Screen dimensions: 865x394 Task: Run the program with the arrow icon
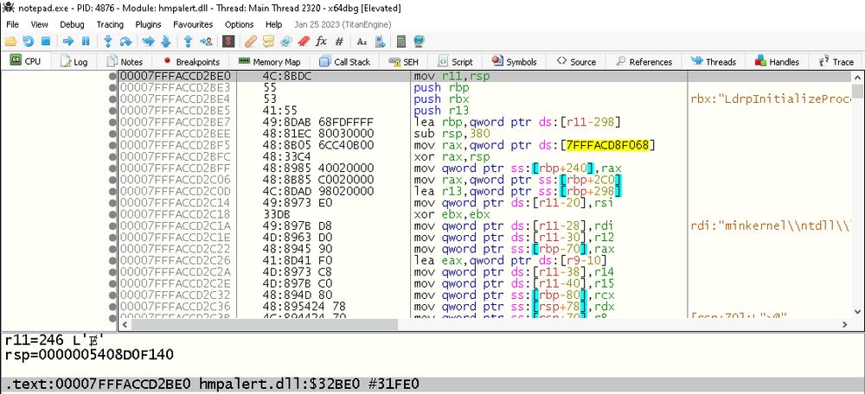click(68, 41)
